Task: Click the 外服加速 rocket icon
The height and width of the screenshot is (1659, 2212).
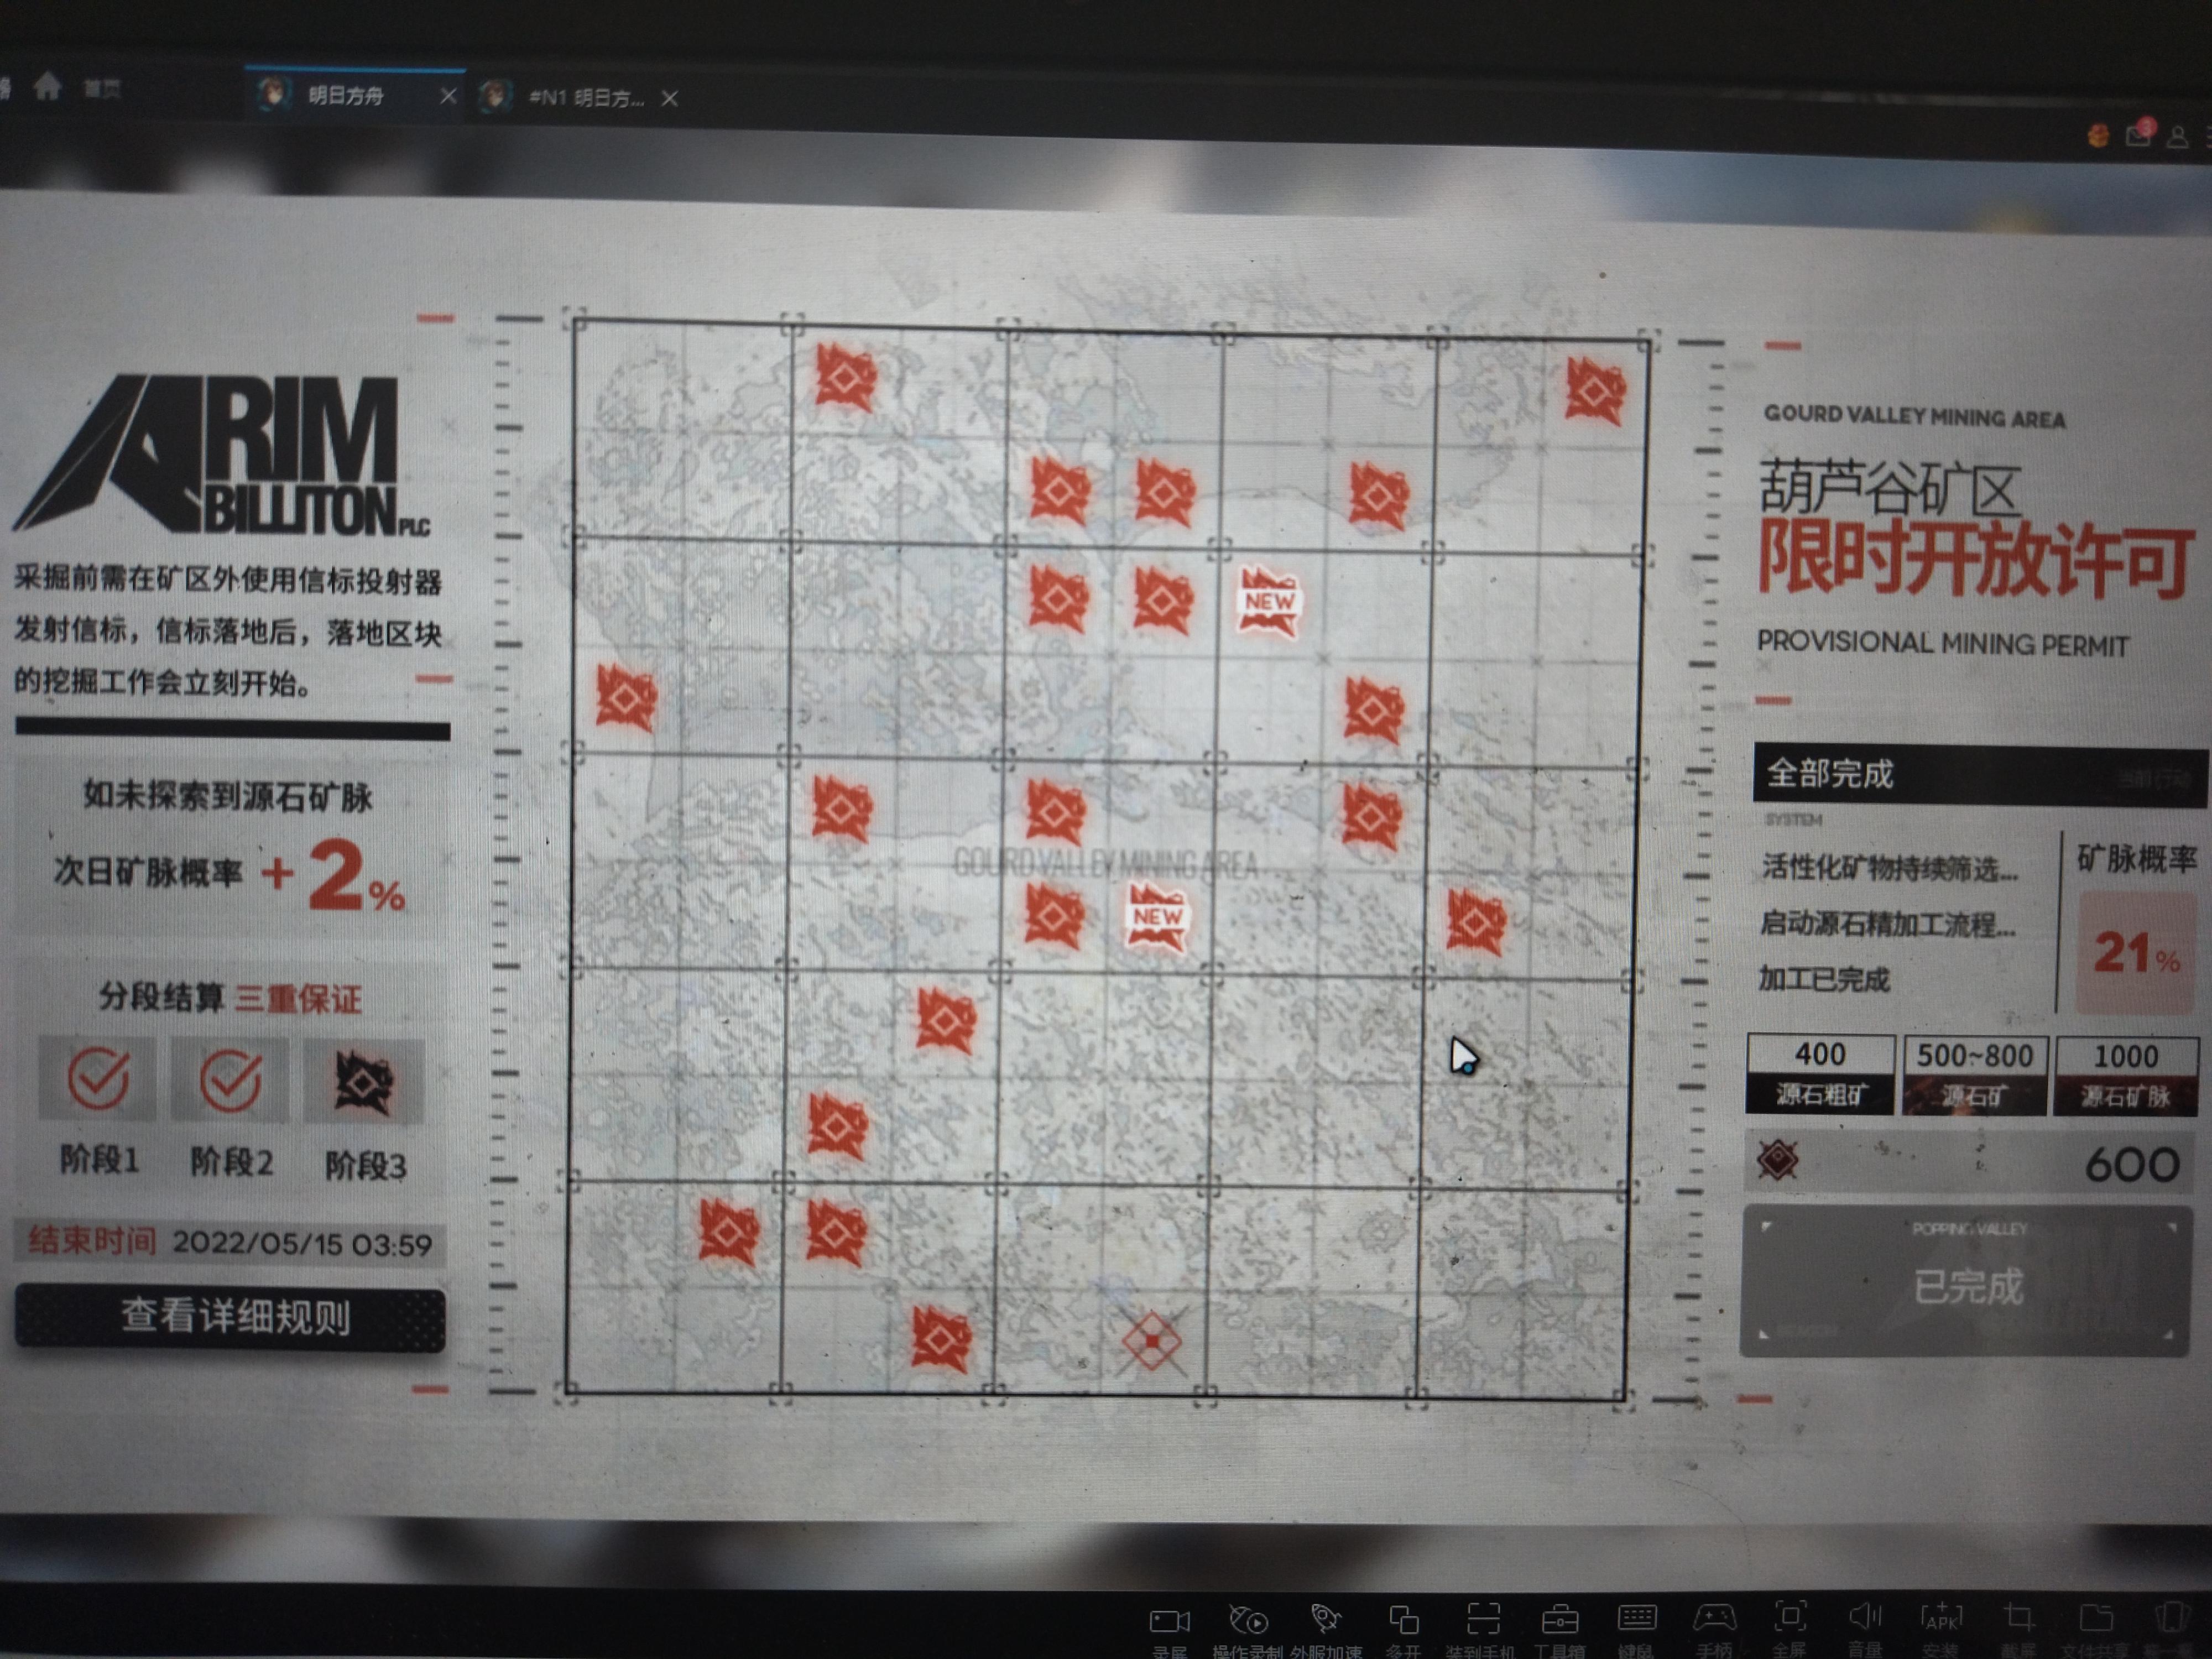Action: 1325,1618
